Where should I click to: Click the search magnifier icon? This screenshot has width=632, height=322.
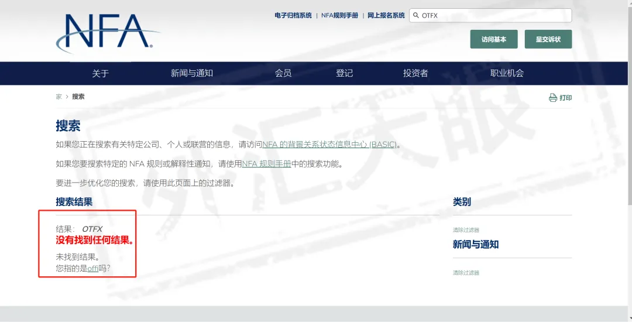(416, 15)
